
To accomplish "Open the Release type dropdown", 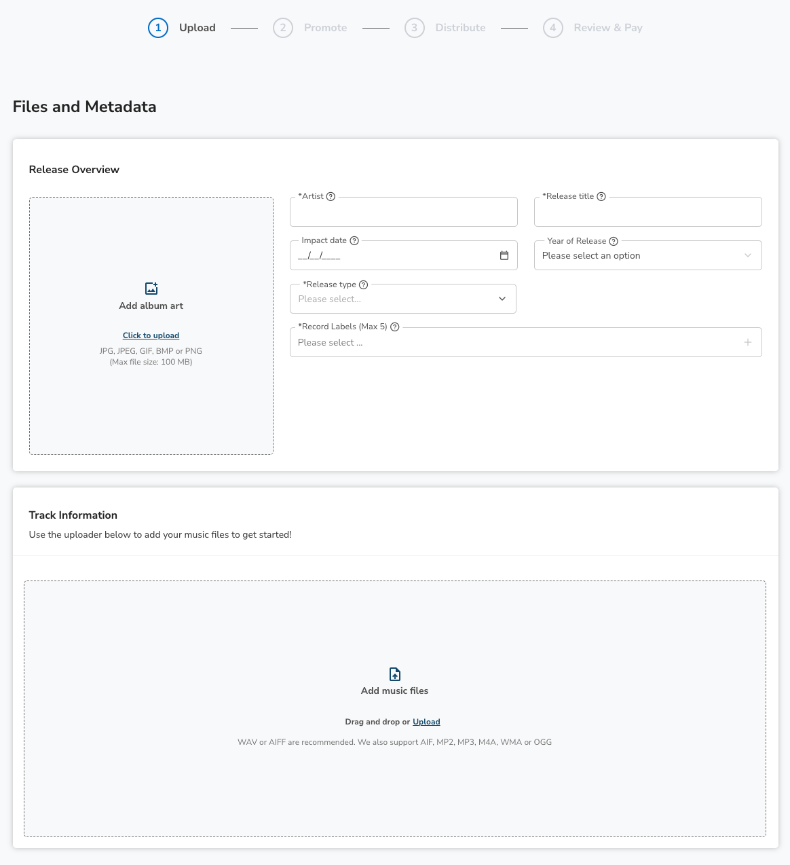I will 403,299.
